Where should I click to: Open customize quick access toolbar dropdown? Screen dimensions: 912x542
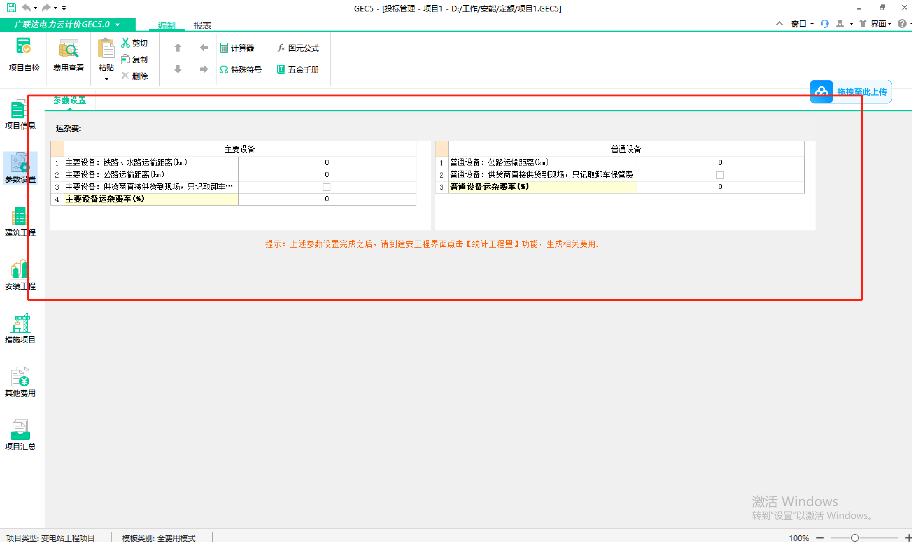(64, 8)
